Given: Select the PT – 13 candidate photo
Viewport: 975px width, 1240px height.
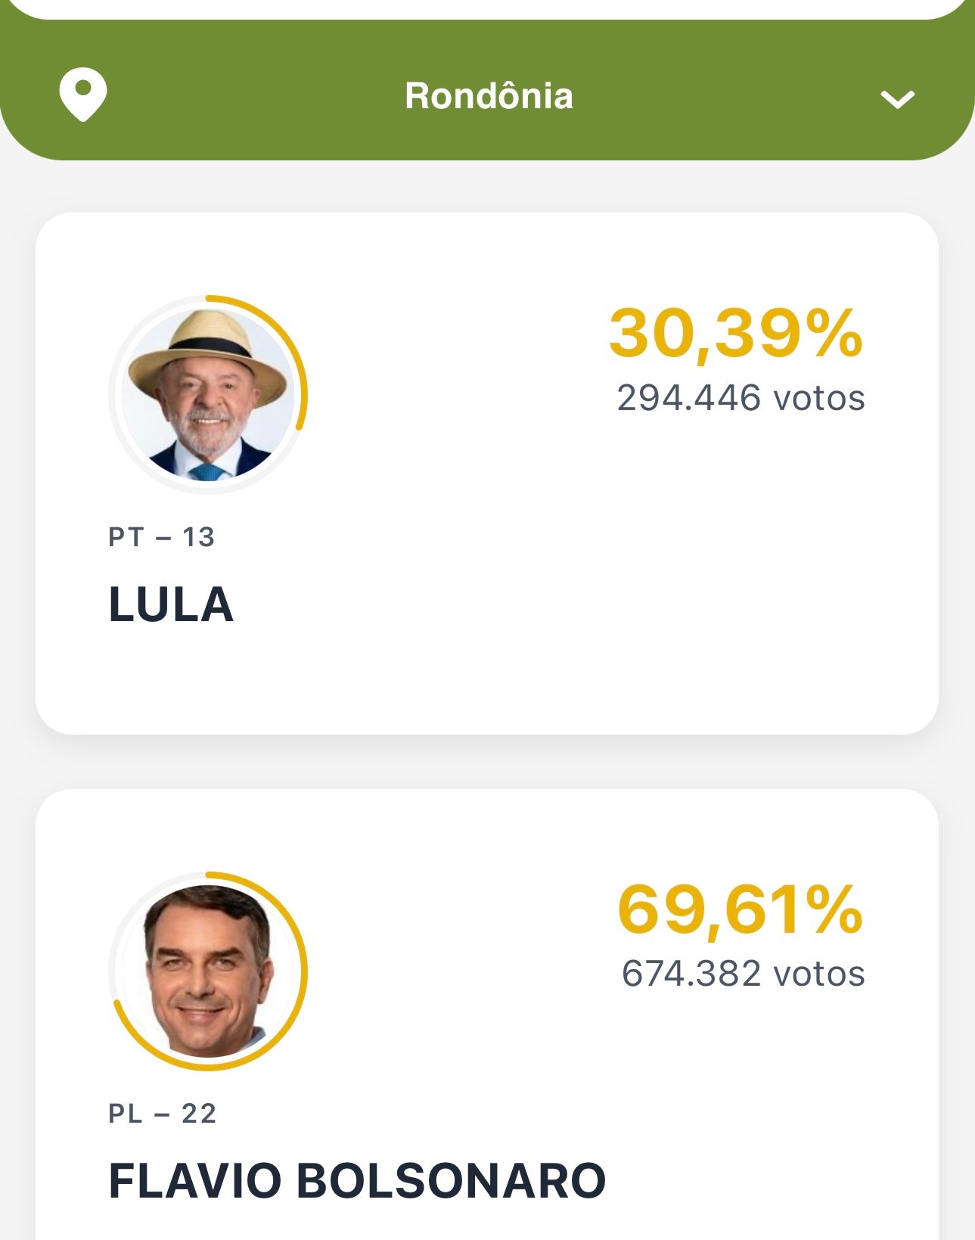Looking at the screenshot, I should click(x=208, y=394).
